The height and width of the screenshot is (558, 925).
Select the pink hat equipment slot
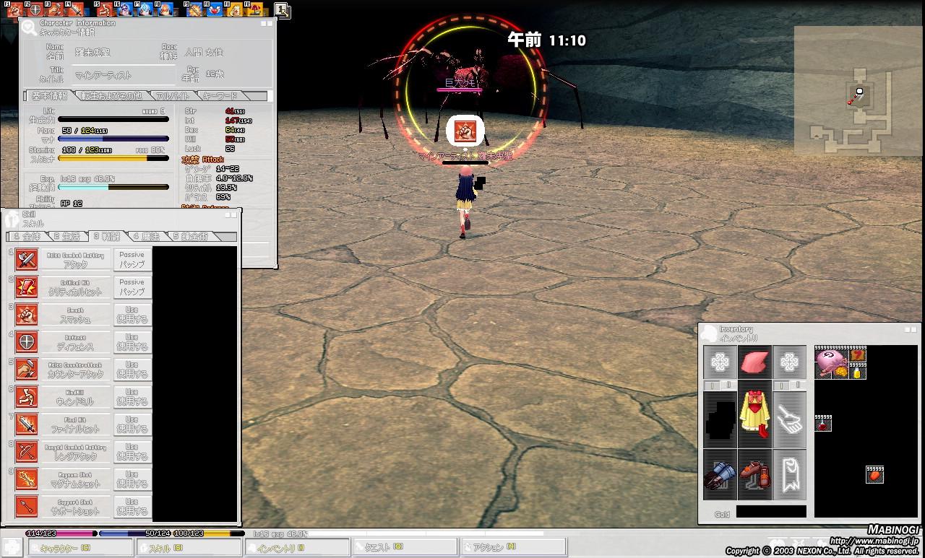pos(754,362)
